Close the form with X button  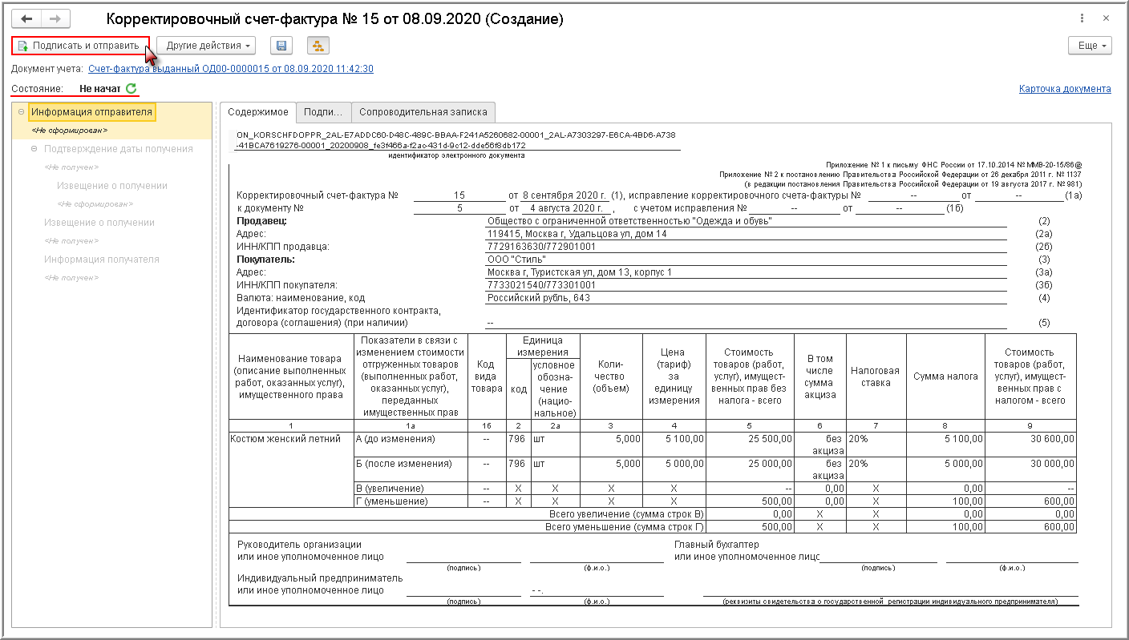tap(1107, 18)
